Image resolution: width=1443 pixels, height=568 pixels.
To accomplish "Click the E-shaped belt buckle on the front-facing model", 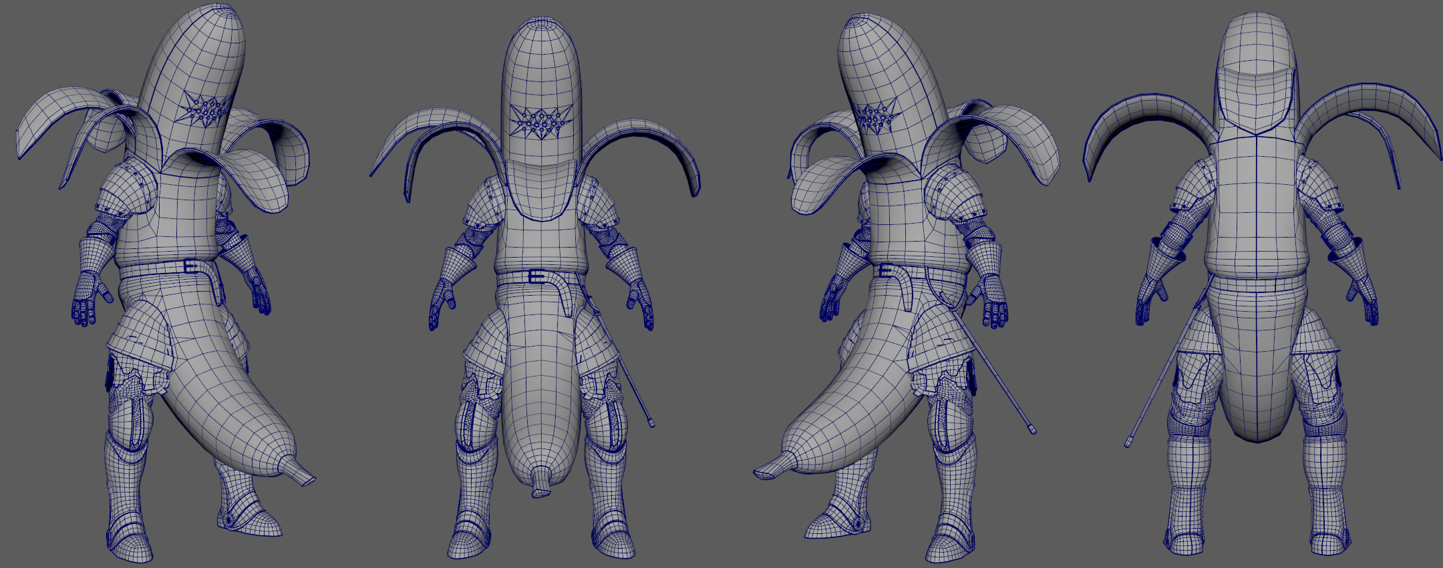I will (536, 277).
